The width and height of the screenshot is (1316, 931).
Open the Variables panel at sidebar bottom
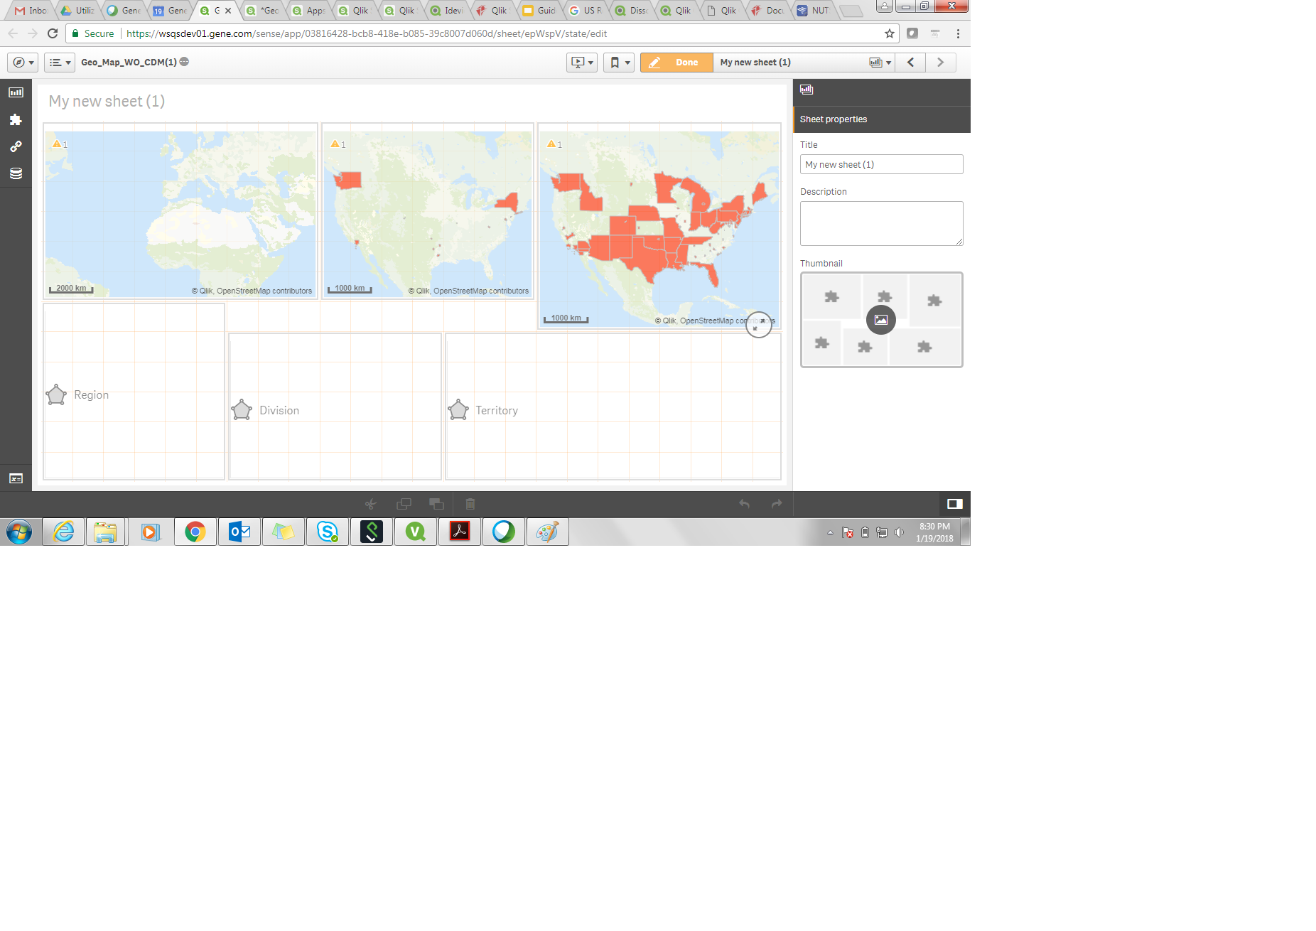(16, 478)
